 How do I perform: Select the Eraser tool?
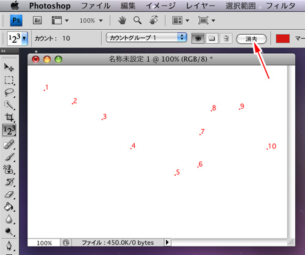coord(9,195)
